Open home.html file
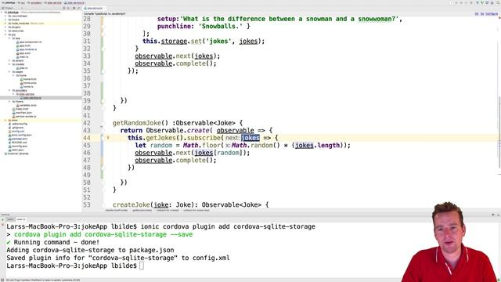Image resolution: width=501 pixels, height=282 pixels. [28, 79]
